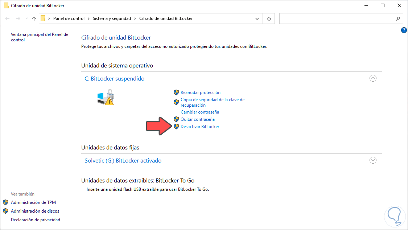Click Reanudar protección link
The height and width of the screenshot is (230, 408).
tap(200, 93)
